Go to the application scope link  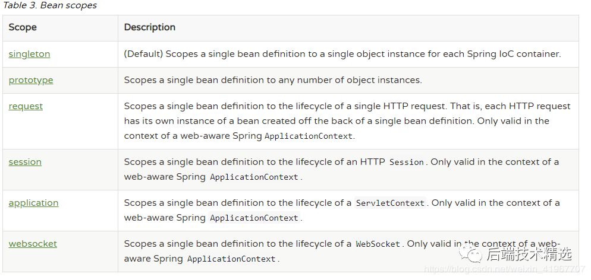click(x=33, y=203)
